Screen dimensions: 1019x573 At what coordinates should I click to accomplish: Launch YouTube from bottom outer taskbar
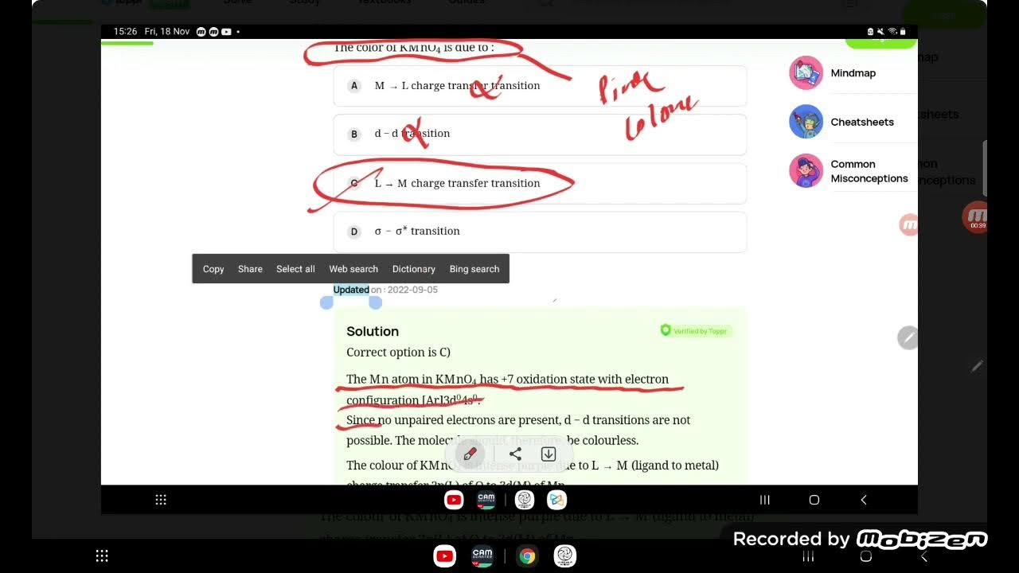tap(444, 556)
